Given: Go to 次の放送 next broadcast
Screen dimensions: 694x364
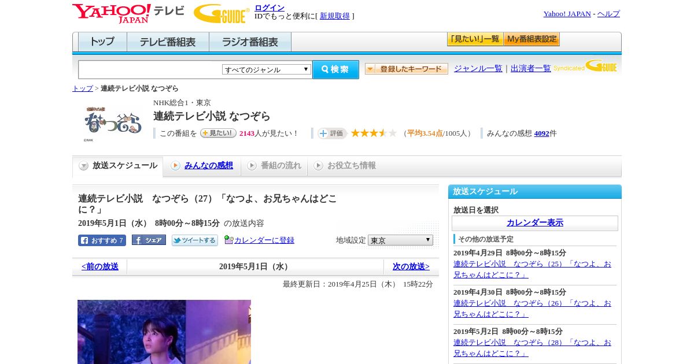Looking at the screenshot, I should click(x=411, y=267).
